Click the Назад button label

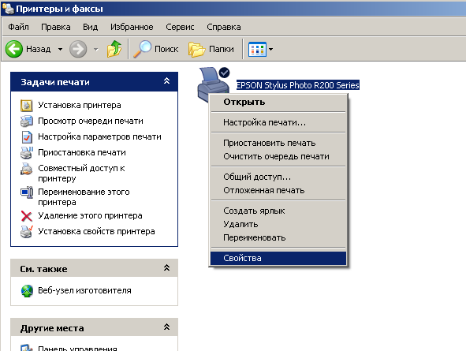pyautogui.click(x=39, y=49)
